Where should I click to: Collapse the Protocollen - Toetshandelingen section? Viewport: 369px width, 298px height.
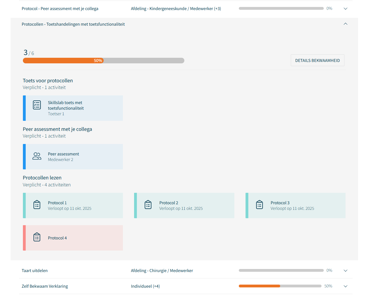point(346,24)
